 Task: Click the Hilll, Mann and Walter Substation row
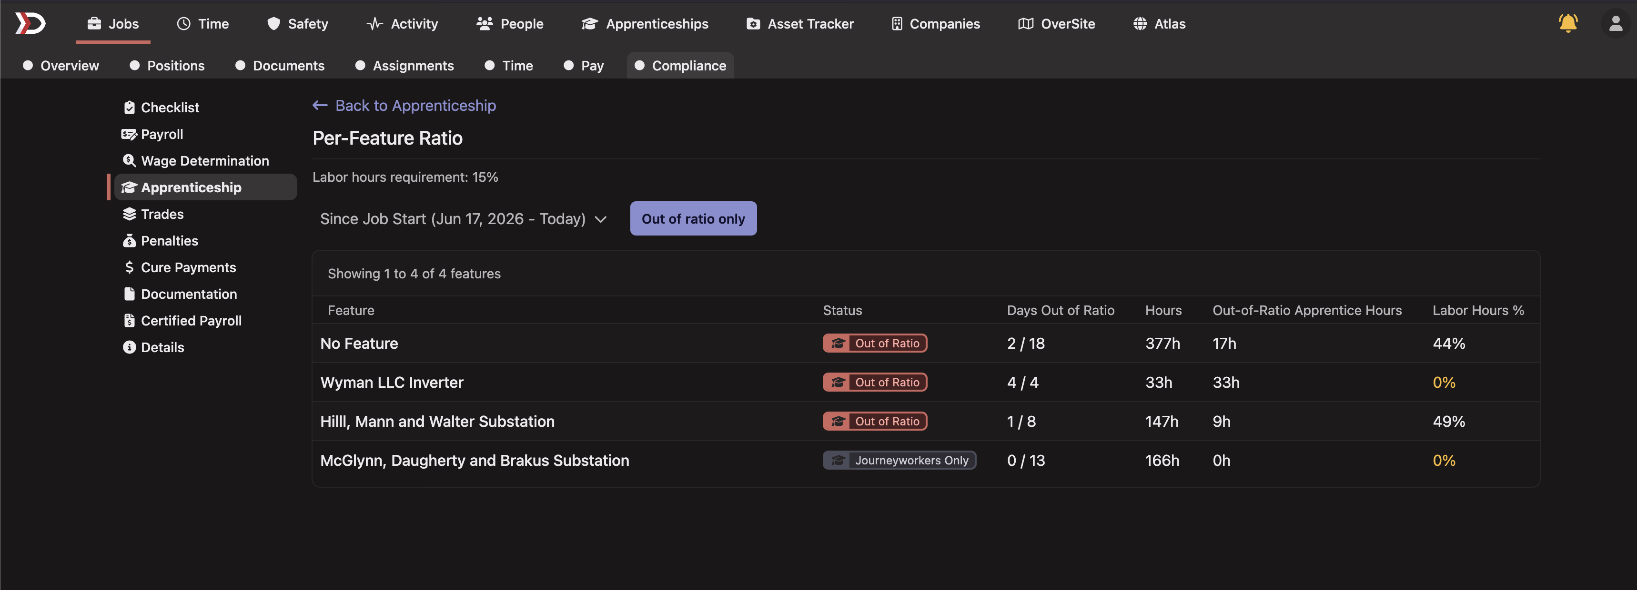point(926,421)
